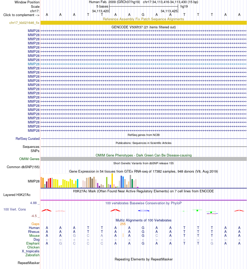Screen dimensions: 247x269
Task: Click the tallest gold bar in the GTEx chart
Action: pyautogui.click(x=112, y=180)
